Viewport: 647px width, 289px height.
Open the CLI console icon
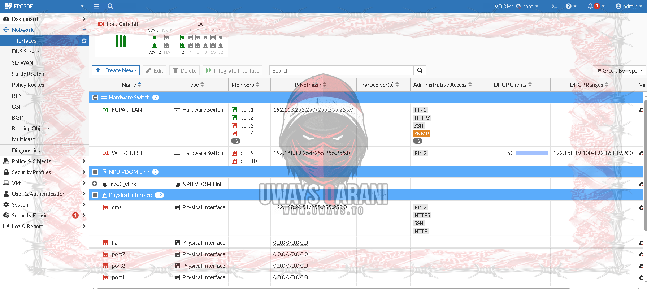554,6
